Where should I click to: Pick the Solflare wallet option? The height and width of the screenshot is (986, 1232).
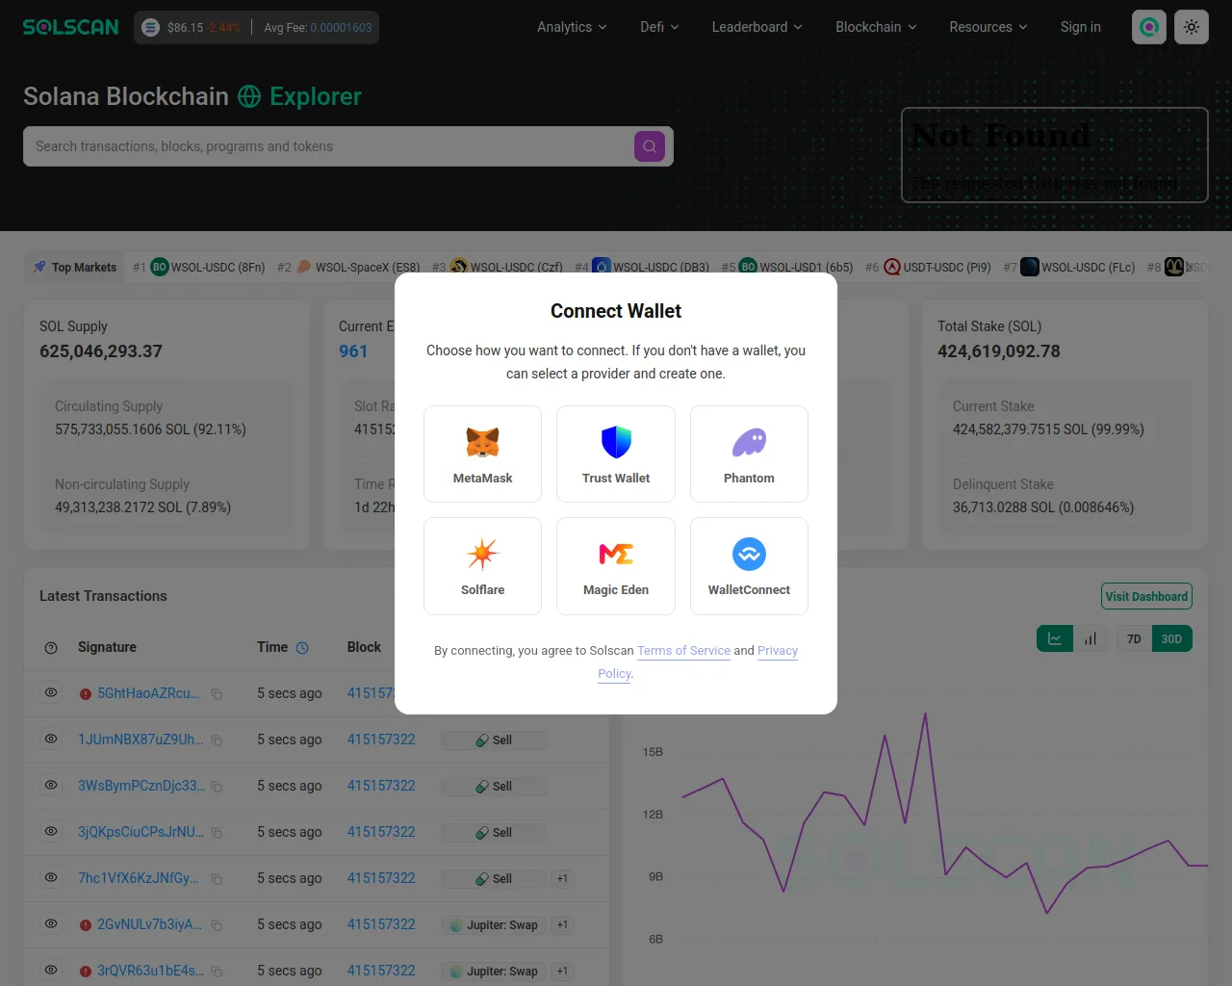(482, 565)
